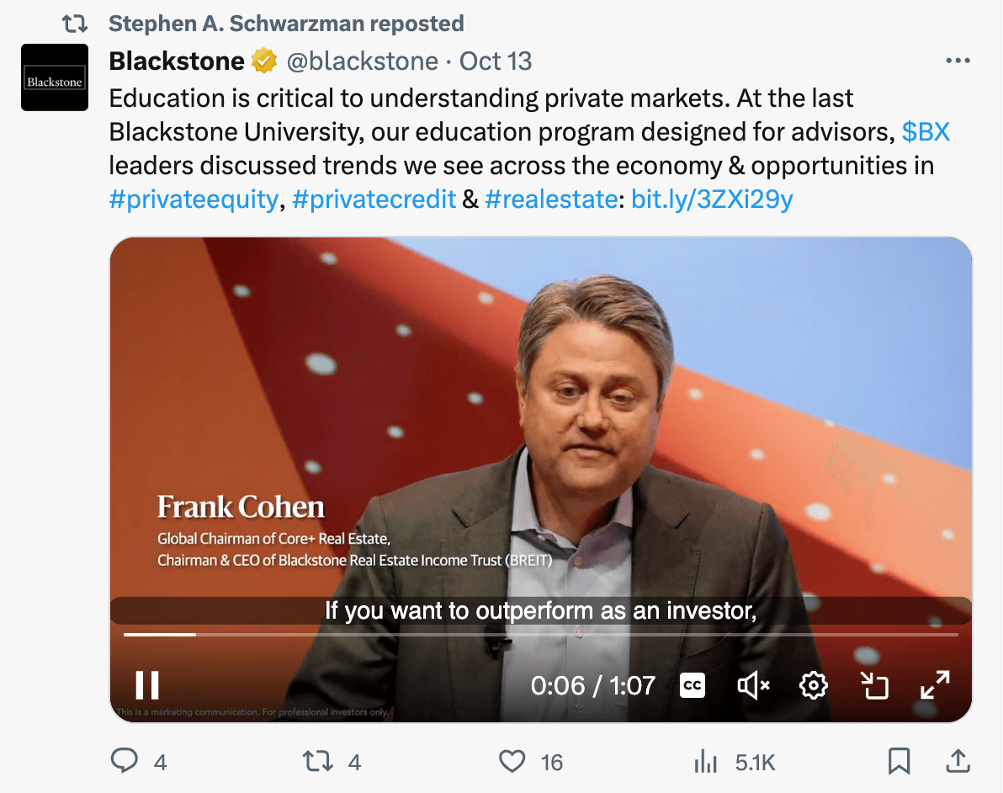The width and height of the screenshot is (1003, 793).
Task: Unmute the video sound
Action: point(753,685)
